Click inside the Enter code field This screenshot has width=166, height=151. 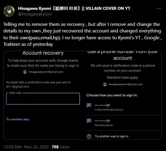tap(43, 99)
